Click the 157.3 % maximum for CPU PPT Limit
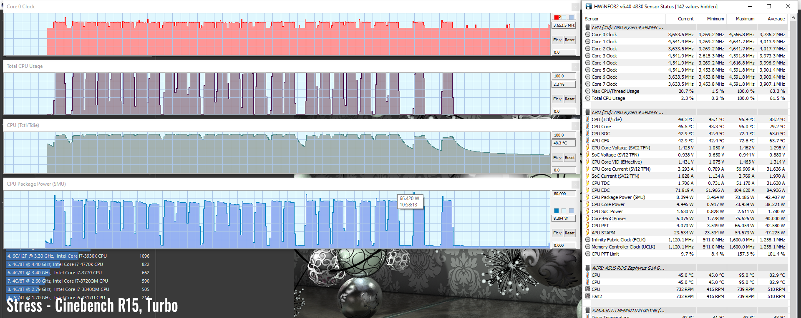 [x=746, y=254]
